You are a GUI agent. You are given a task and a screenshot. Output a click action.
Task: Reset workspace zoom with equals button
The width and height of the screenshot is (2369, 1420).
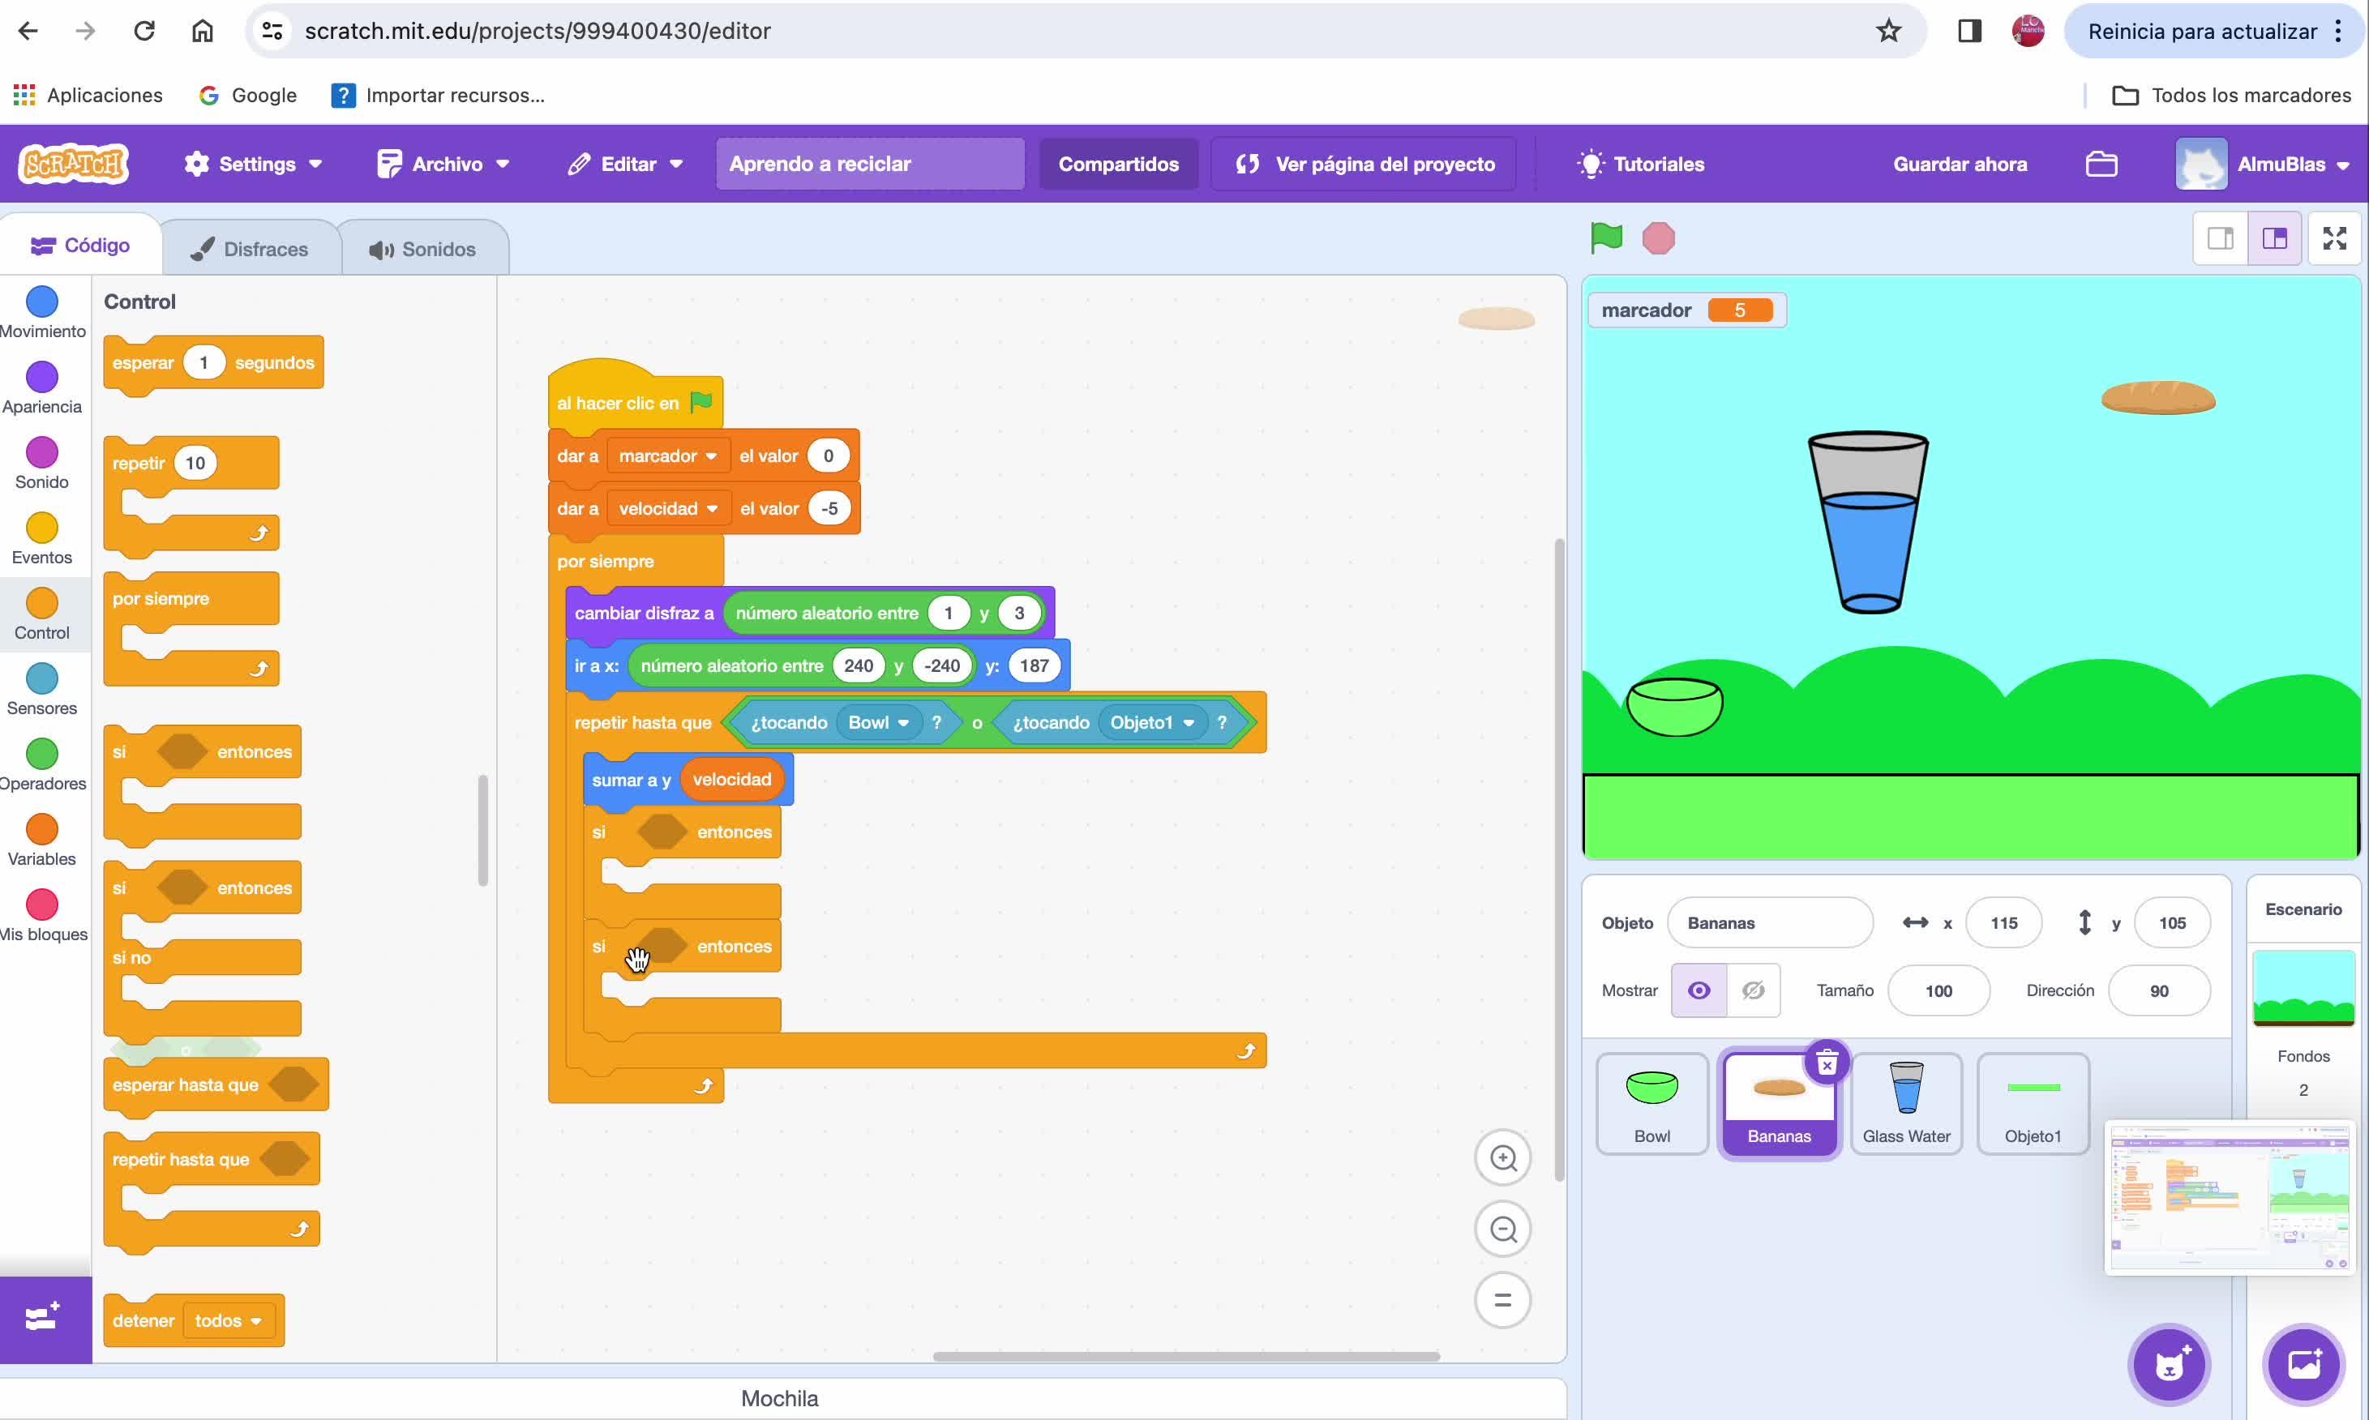[1503, 1300]
